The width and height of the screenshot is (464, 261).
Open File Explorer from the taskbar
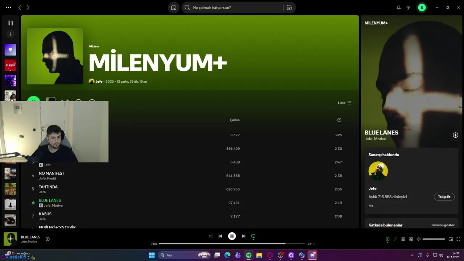click(259, 255)
